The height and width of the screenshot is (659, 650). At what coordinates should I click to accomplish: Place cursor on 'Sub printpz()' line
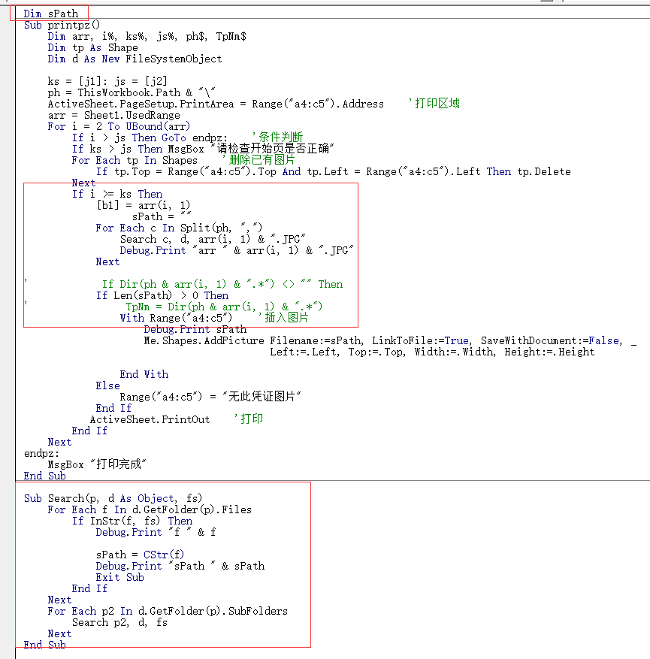coord(62,26)
